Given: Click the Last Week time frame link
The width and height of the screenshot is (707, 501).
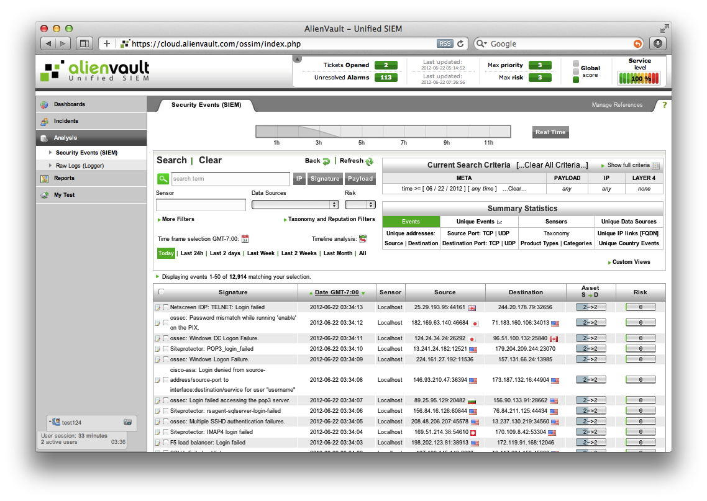Looking at the screenshot, I should 260,253.
